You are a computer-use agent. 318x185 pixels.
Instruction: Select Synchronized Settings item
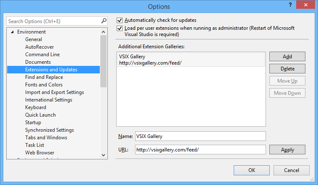click(50, 130)
